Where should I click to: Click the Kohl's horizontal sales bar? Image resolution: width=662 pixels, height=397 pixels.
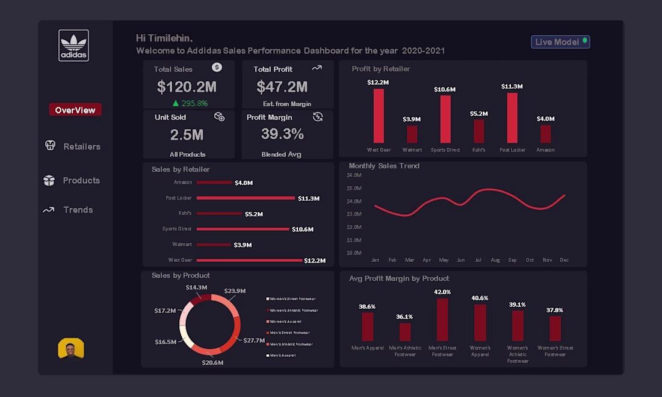point(219,214)
